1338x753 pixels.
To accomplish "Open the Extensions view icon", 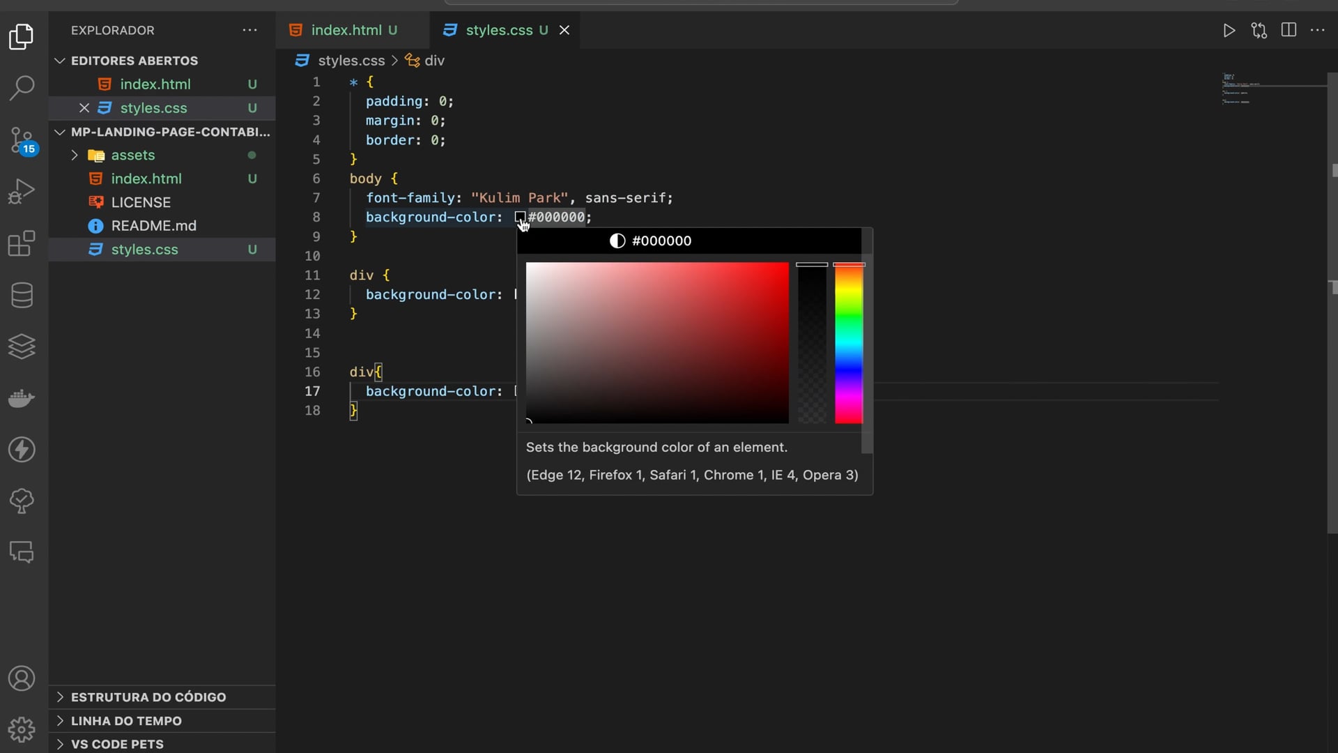I will tap(22, 243).
